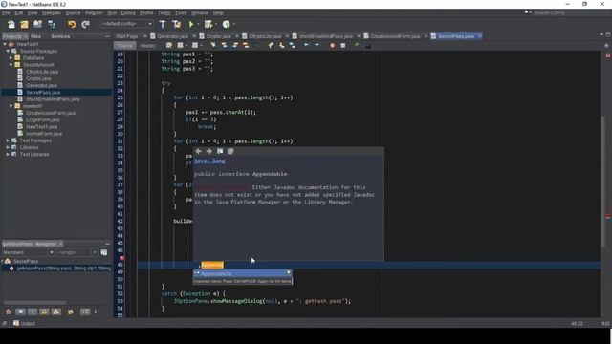Switch to the Files panel tab
The image size is (612, 344).
(36, 36)
